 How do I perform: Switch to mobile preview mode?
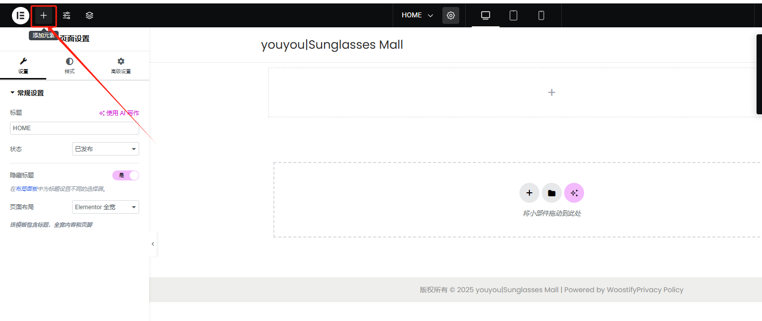pyautogui.click(x=541, y=15)
